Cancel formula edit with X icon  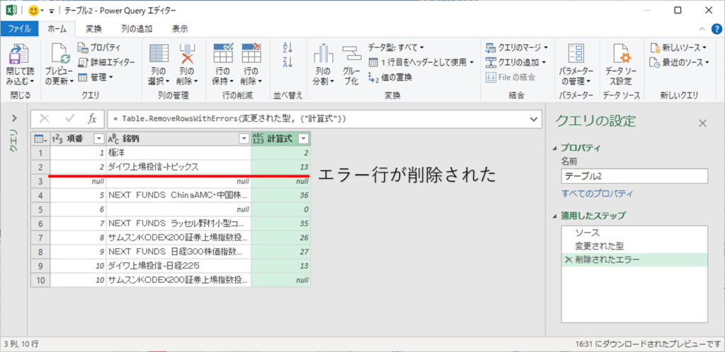tap(45, 119)
